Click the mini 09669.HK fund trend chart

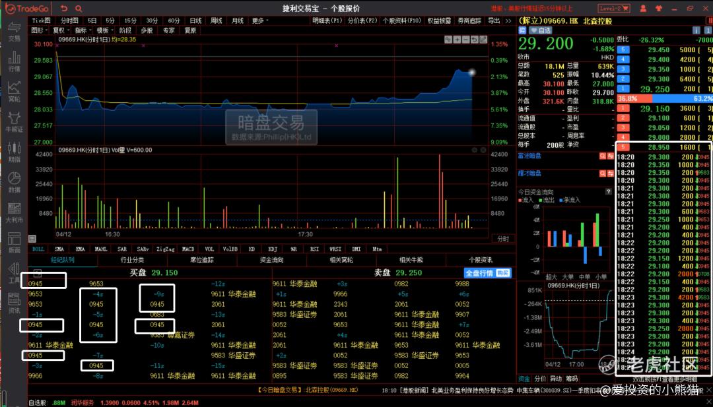point(565,327)
